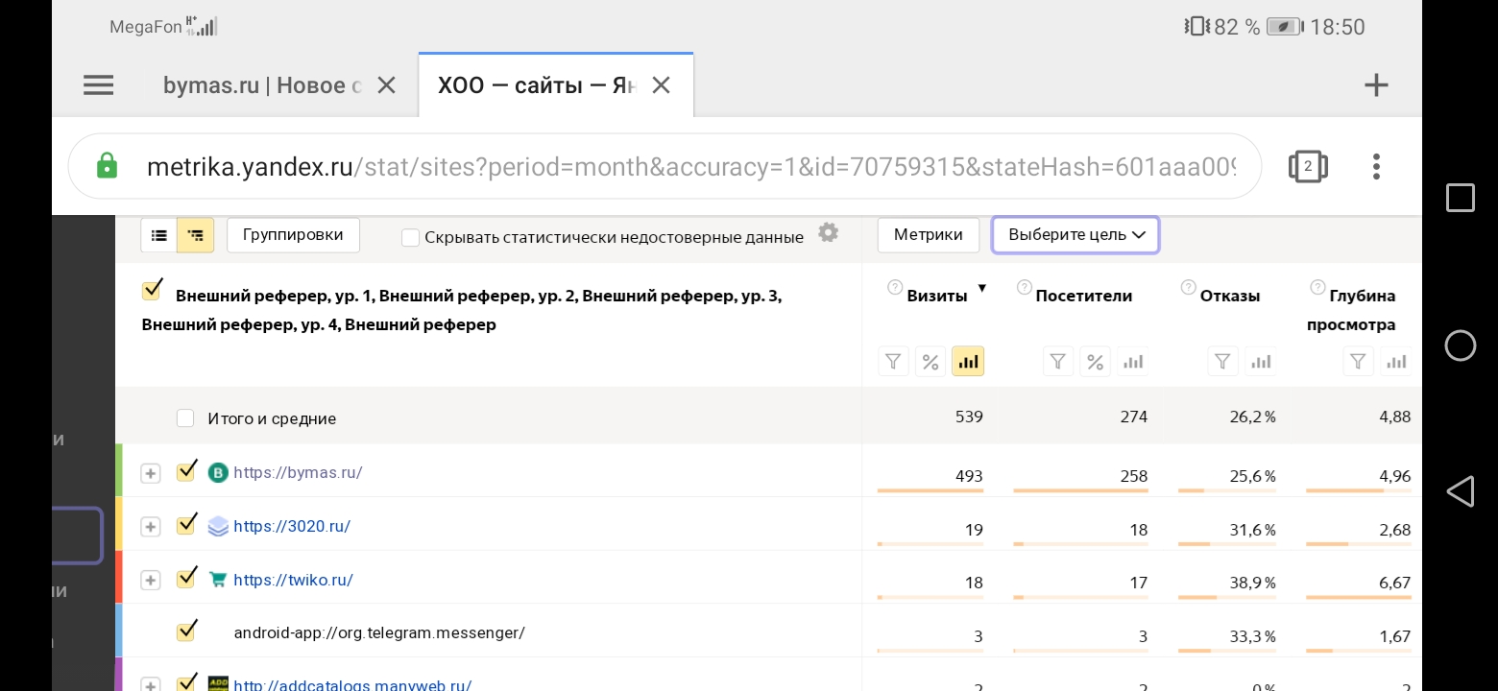The width and height of the screenshot is (1498, 691).
Task: Switch to the tree view icon
Action: [x=196, y=235]
